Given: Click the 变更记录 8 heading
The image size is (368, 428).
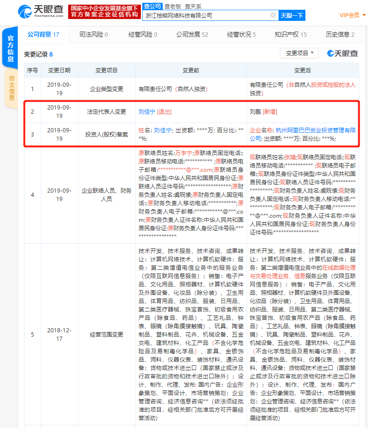Looking at the screenshot, I should tap(38, 54).
